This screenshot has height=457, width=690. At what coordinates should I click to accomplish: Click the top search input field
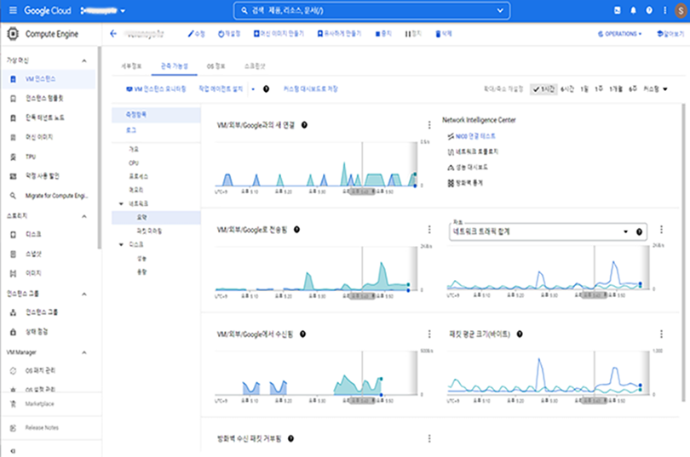(372, 10)
